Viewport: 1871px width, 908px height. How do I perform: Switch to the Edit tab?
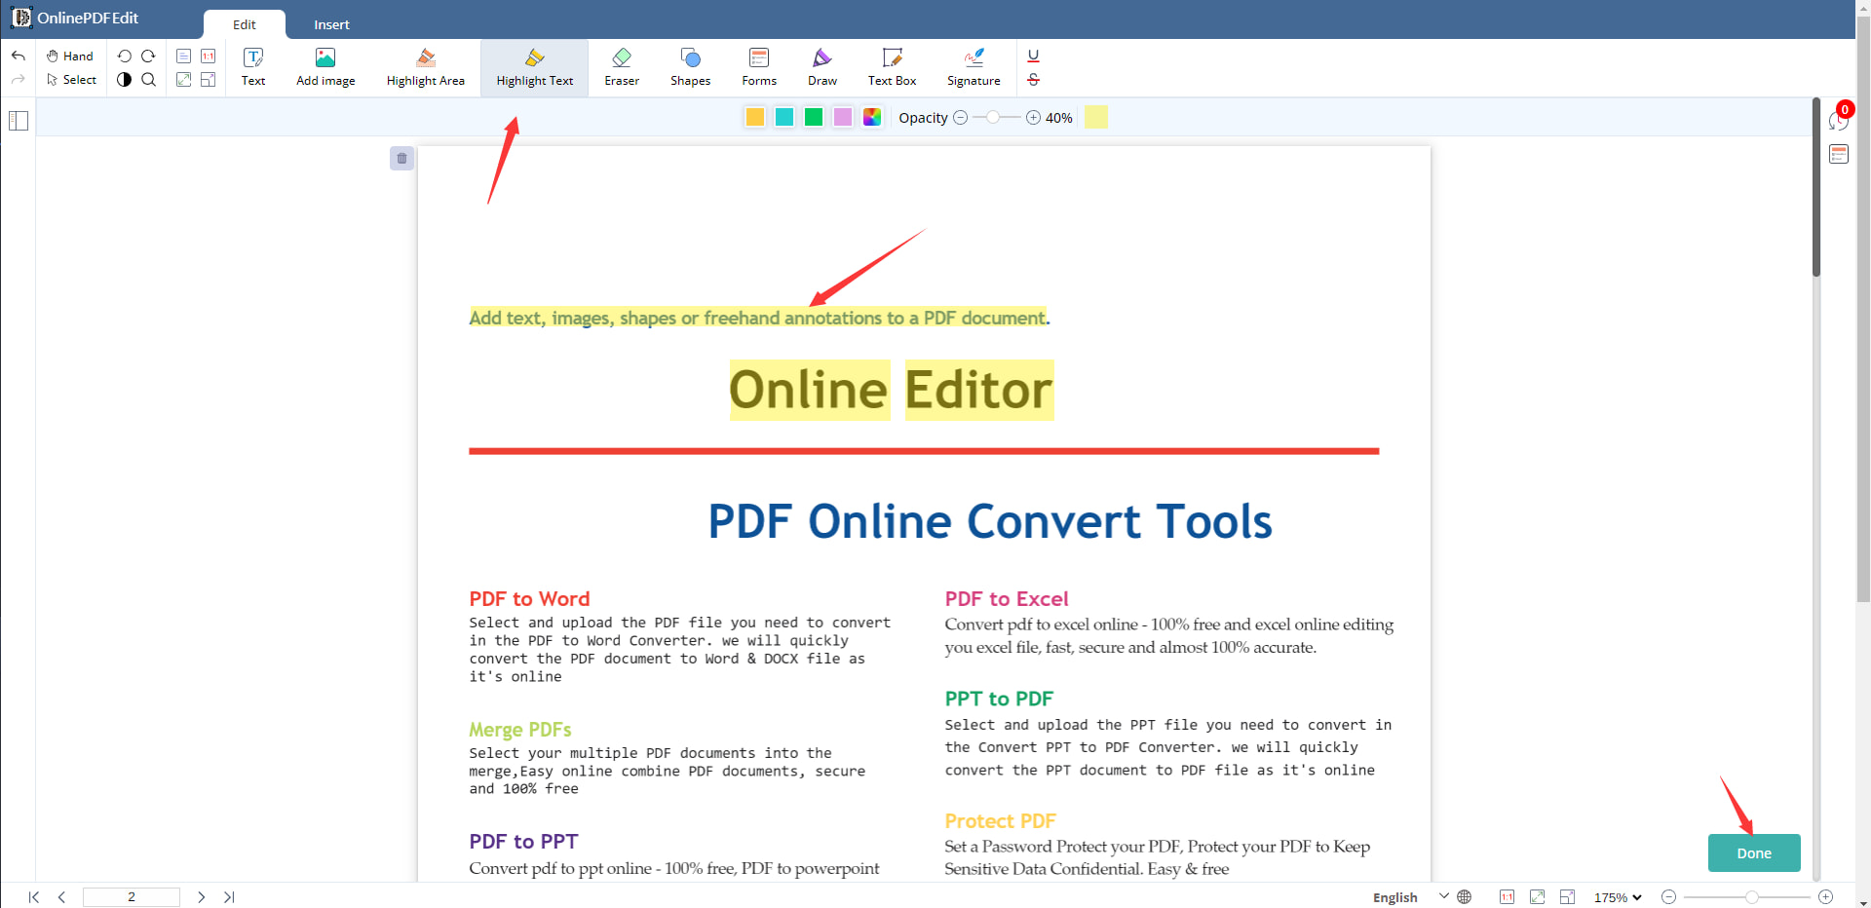click(245, 24)
